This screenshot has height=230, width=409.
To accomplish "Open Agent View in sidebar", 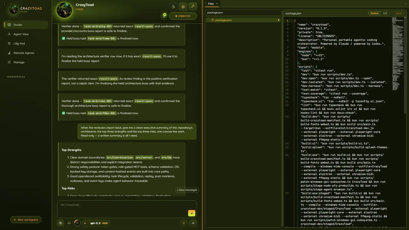I will [26, 34].
